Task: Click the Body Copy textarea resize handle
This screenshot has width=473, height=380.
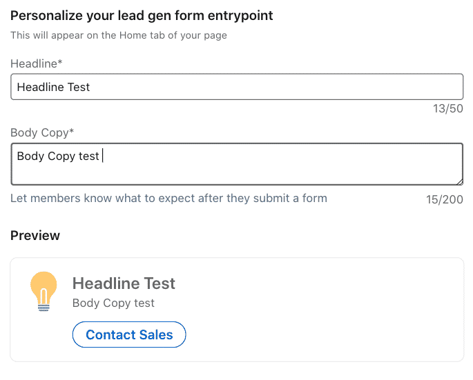Action: point(459,181)
